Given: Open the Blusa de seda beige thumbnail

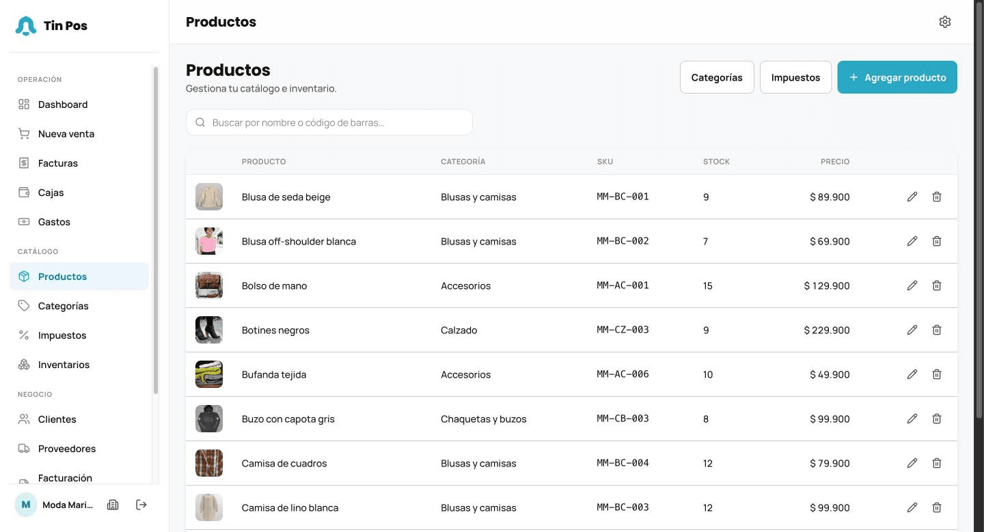Looking at the screenshot, I should pos(209,197).
